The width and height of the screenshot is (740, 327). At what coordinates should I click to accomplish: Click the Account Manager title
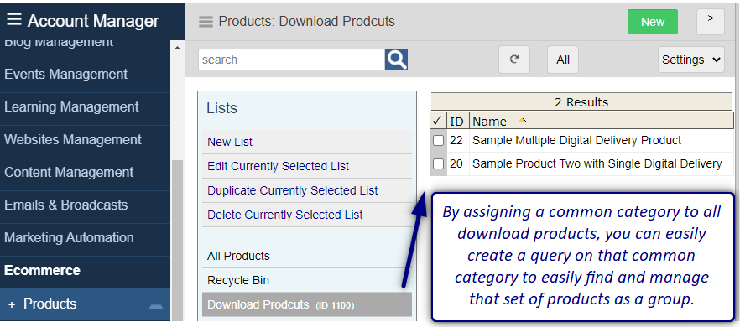[x=93, y=21]
